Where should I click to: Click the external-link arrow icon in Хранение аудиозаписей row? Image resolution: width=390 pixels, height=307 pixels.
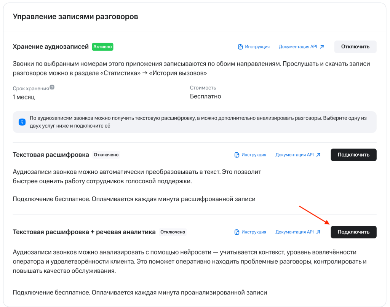(322, 47)
